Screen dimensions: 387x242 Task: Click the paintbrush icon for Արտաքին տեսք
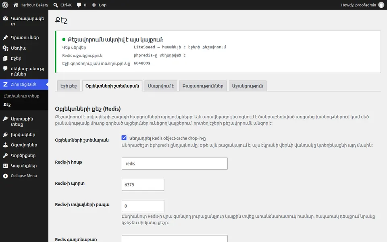[5, 119]
